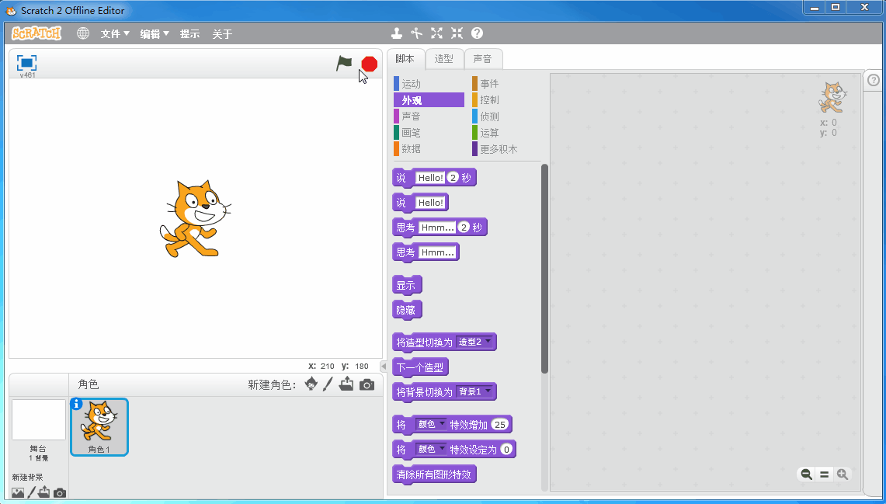Select the scissors delete tool
The width and height of the screenshot is (886, 504).
pyautogui.click(x=417, y=33)
